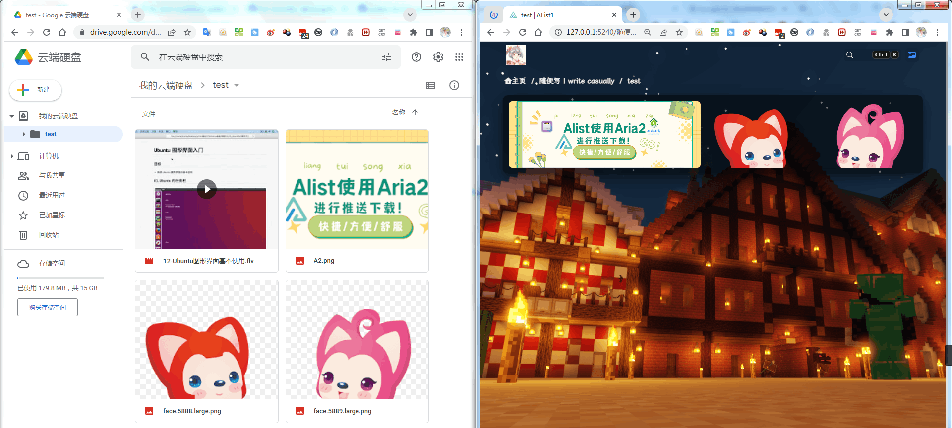
Task: Click the Drive help question mark icon
Action: point(416,57)
